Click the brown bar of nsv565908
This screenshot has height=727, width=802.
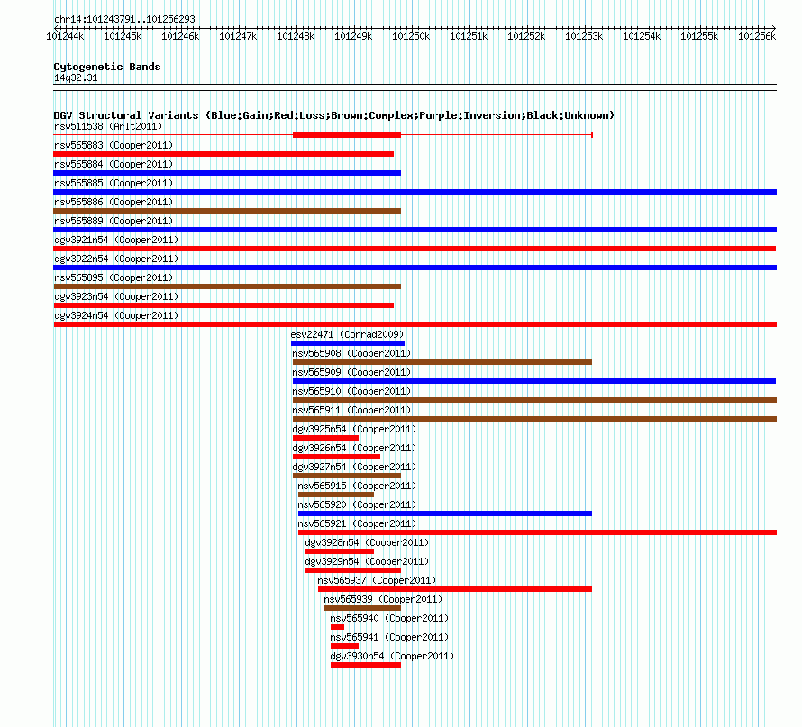(x=442, y=362)
